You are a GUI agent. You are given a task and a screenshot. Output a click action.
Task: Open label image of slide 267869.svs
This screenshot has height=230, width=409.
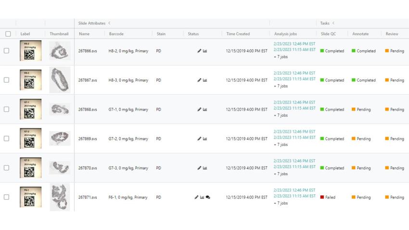coord(30,139)
